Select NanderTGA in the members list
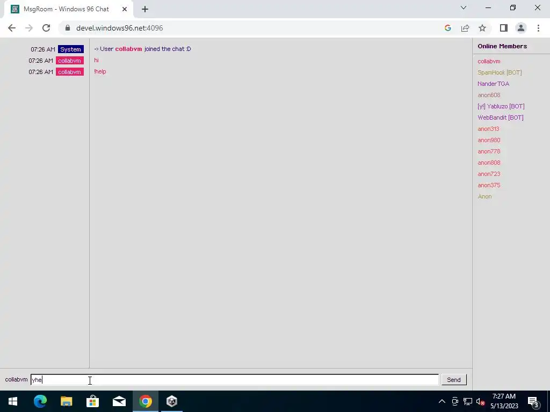The height and width of the screenshot is (412, 550). pyautogui.click(x=493, y=84)
